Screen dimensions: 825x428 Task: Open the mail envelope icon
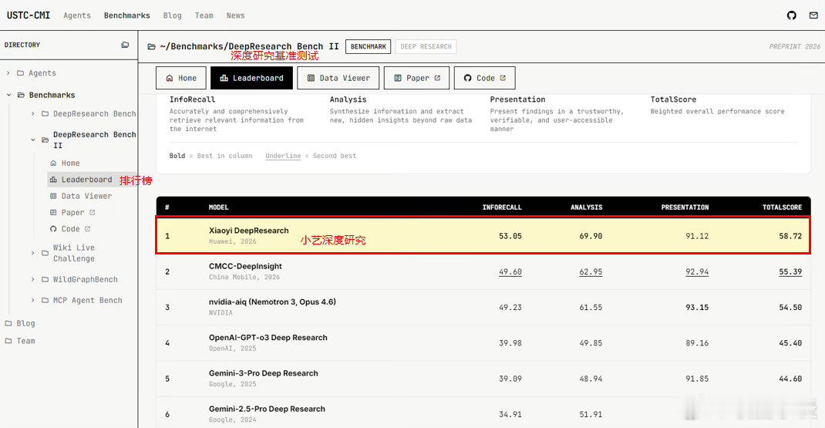pyautogui.click(x=813, y=15)
